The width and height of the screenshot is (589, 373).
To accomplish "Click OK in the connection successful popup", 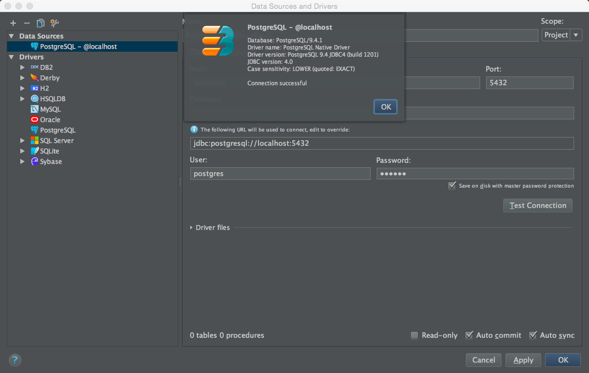I will [386, 107].
